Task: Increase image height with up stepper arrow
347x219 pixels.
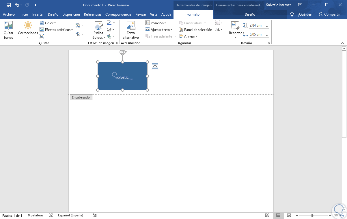Action: coord(267,24)
